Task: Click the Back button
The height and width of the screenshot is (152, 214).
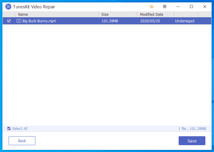Action: click(x=22, y=141)
